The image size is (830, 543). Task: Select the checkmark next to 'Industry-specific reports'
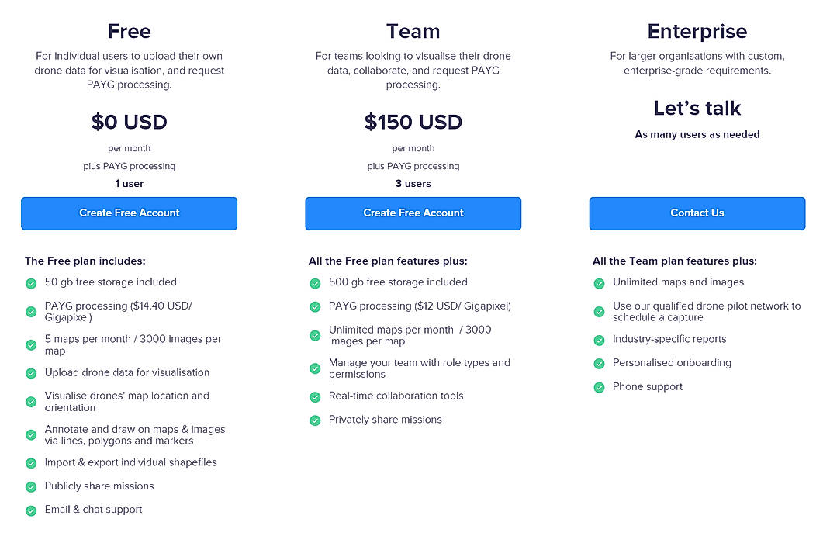click(599, 339)
